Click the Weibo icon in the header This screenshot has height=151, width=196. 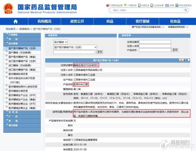pyautogui.click(x=108, y=5)
